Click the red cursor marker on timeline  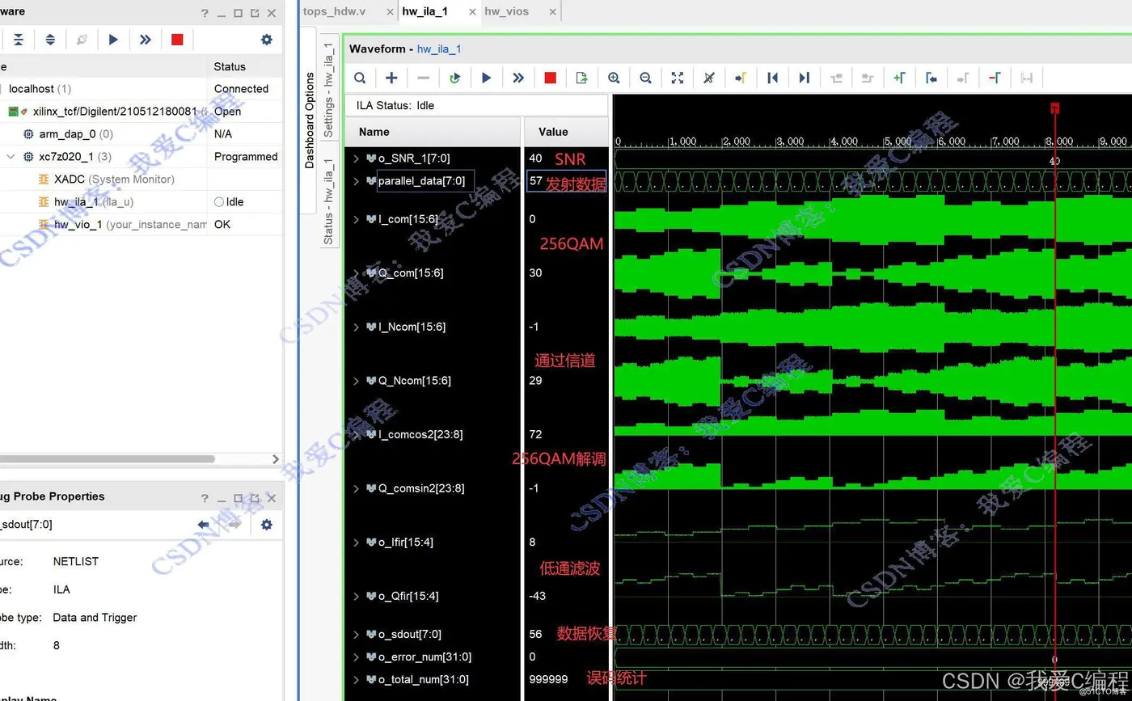click(1054, 108)
